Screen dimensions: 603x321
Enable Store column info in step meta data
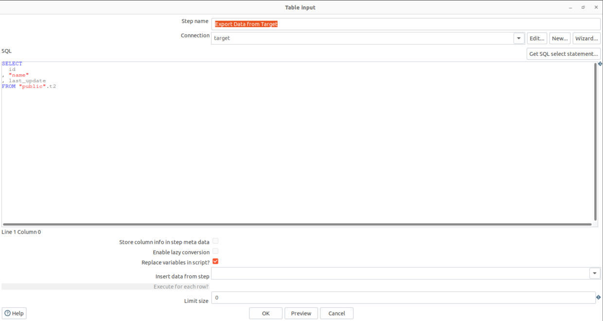(215, 241)
